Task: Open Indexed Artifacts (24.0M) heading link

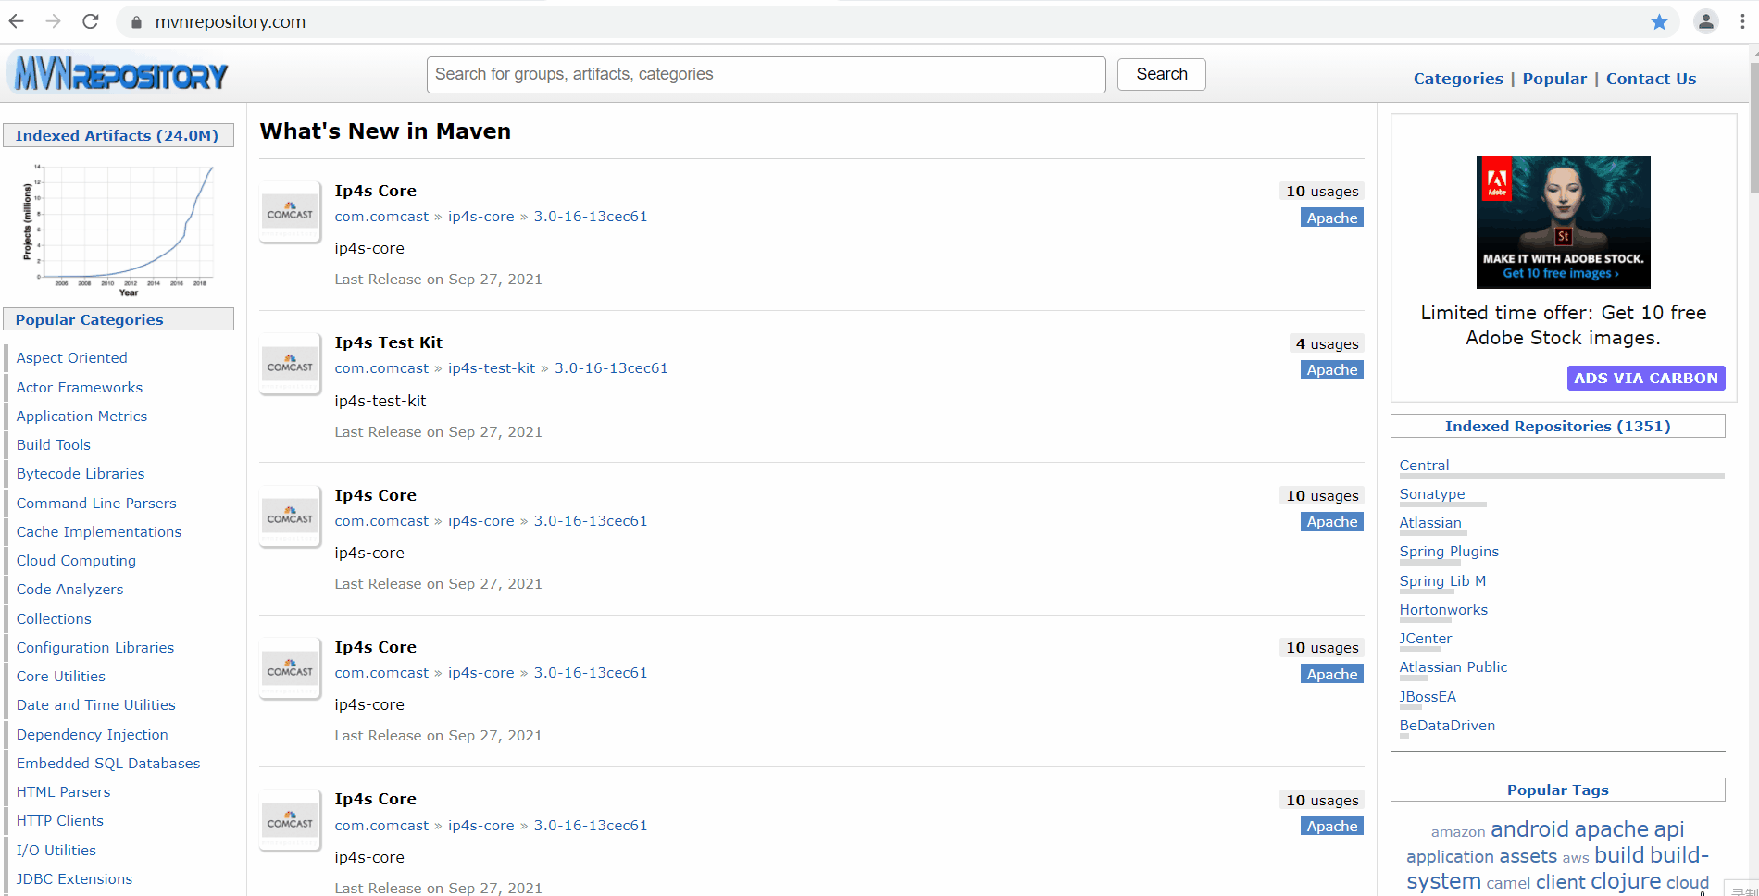Action: point(117,135)
